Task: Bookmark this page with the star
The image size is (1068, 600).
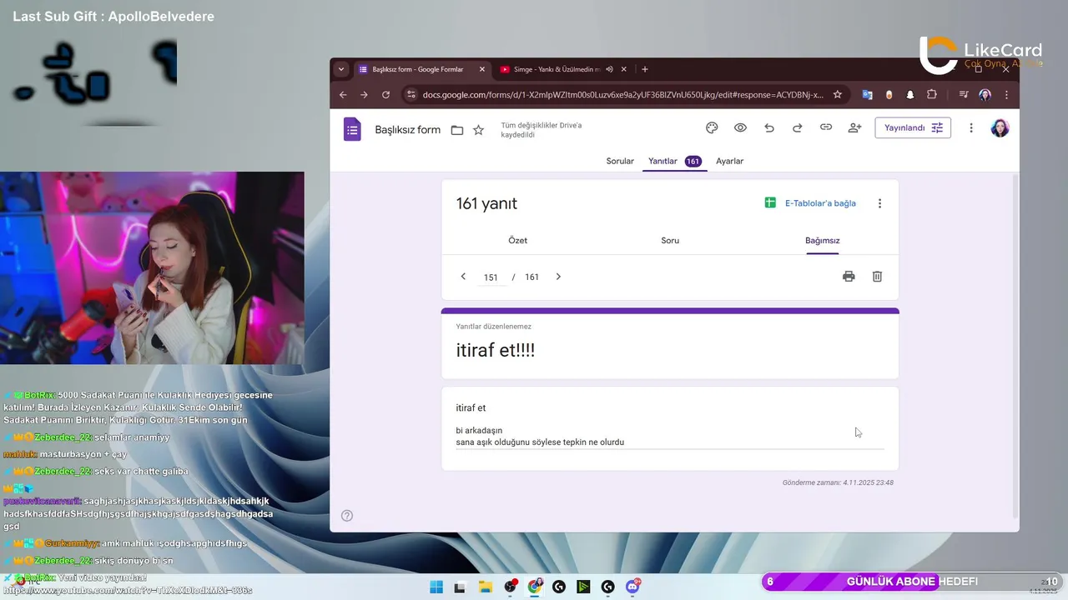Action: (x=838, y=95)
